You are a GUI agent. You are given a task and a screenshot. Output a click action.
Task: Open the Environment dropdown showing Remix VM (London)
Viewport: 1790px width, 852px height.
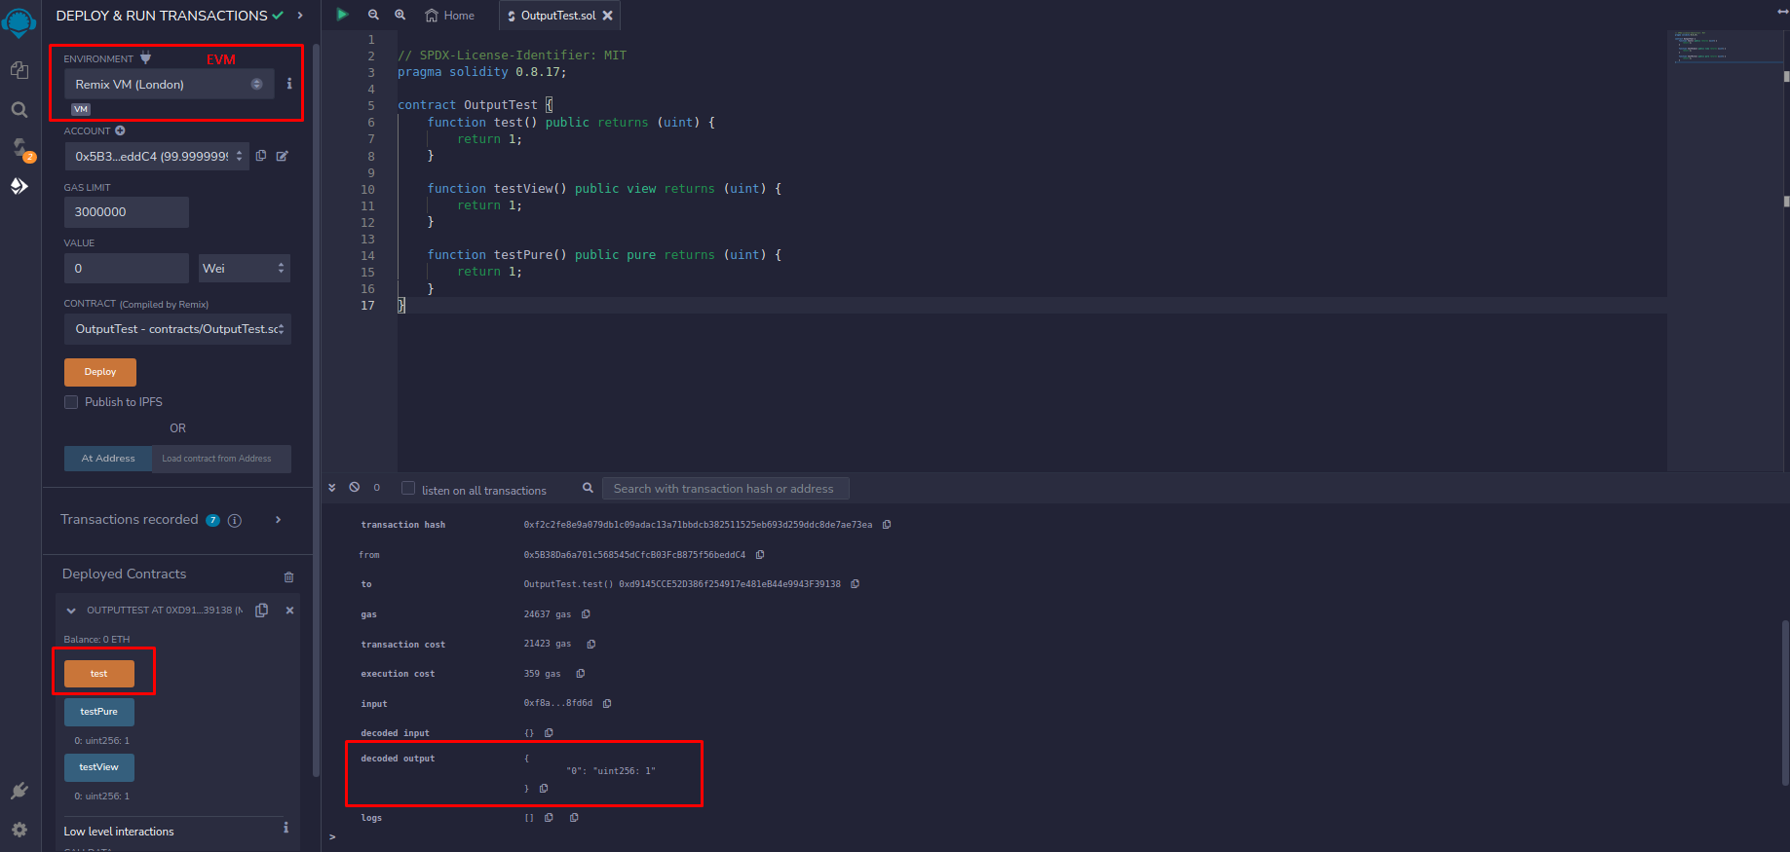coord(170,85)
